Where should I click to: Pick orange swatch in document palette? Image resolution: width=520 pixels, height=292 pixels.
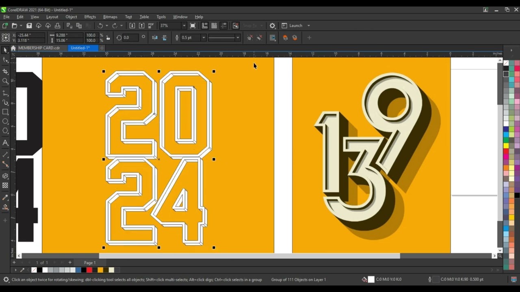(x=100, y=270)
